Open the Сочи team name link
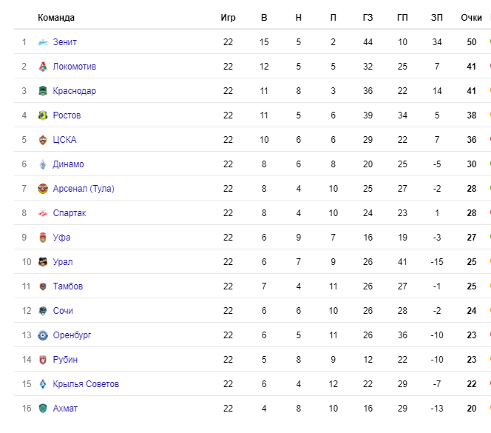 click(x=63, y=311)
